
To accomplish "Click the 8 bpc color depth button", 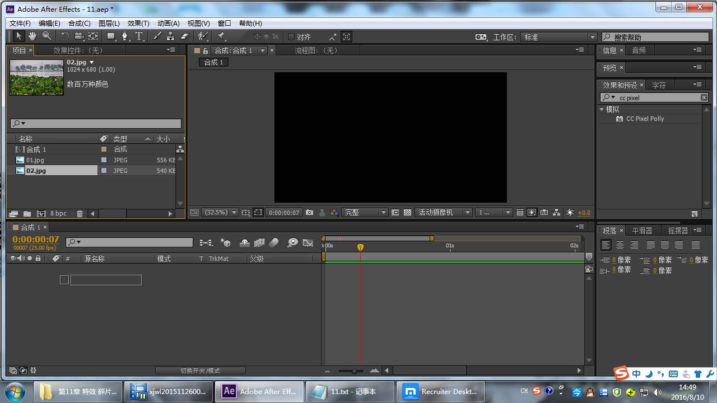I will (58, 213).
